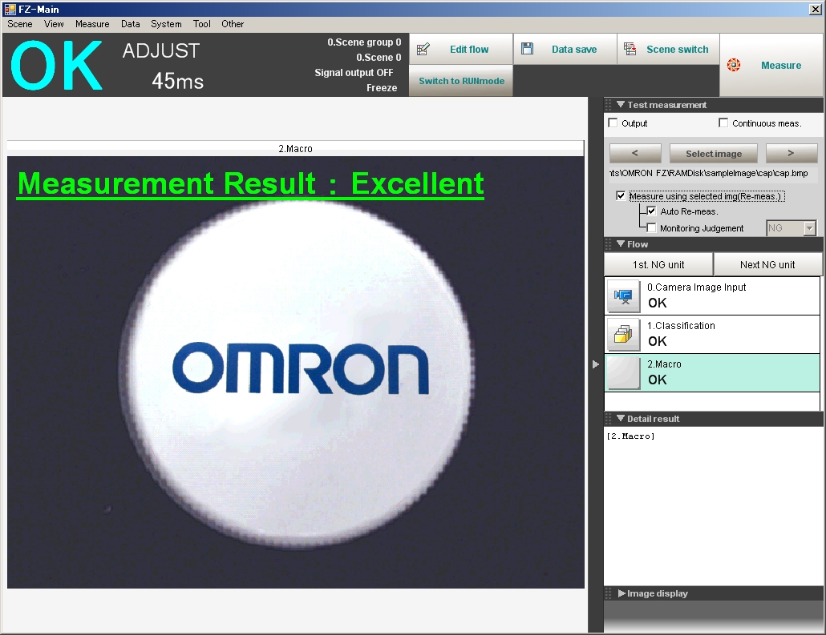The image size is (826, 635).
Task: Go to next image with > button
Action: [791, 153]
